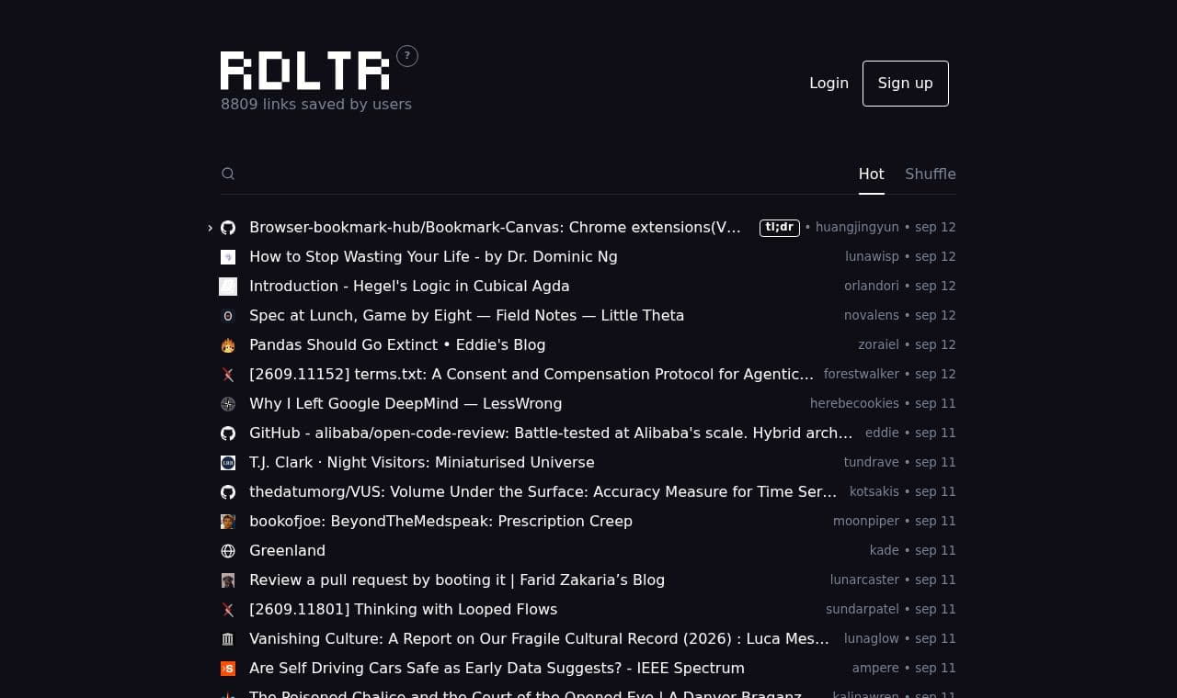Click GitHub favicon beside Bookmark-Canvas link
1177x698 pixels.
click(x=228, y=228)
